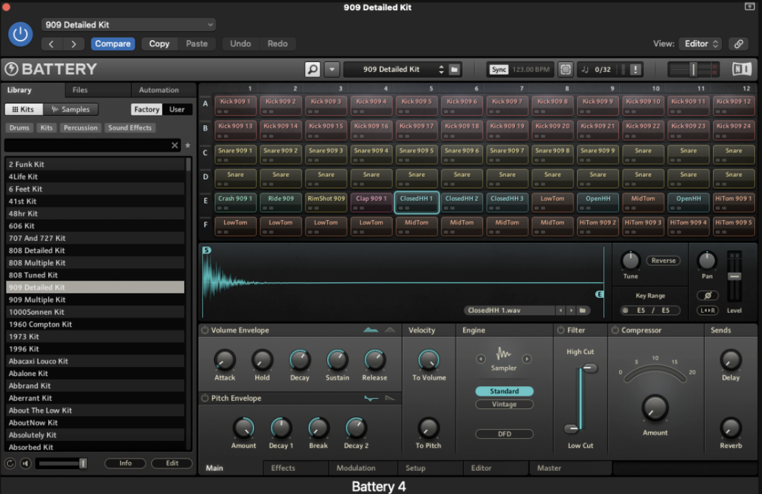Select AHDSR volume envelope shape icon

(x=371, y=330)
